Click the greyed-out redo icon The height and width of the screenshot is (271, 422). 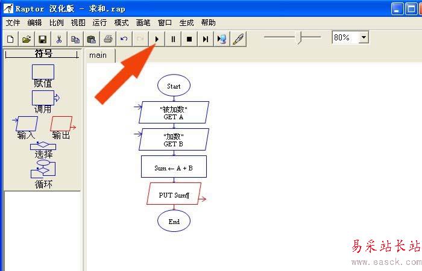140,39
